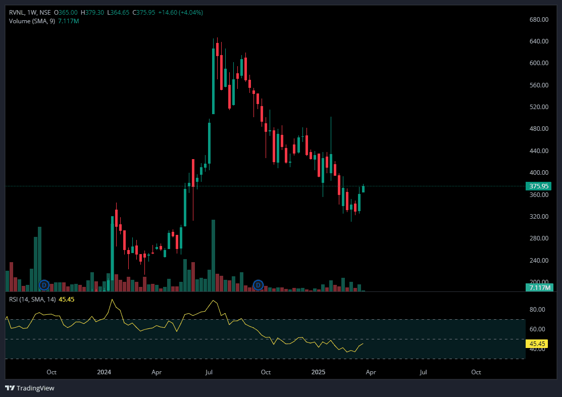Click the Apr label right of 2025
Screen dimensions: 562x397
tap(371, 372)
